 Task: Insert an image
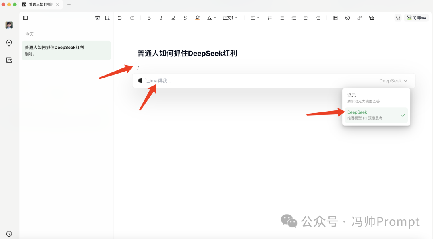(372, 18)
